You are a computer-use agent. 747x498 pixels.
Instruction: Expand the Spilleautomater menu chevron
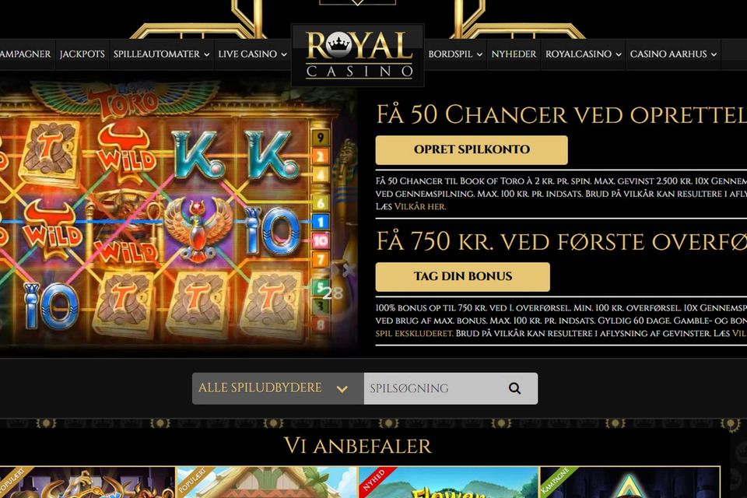click(x=206, y=54)
